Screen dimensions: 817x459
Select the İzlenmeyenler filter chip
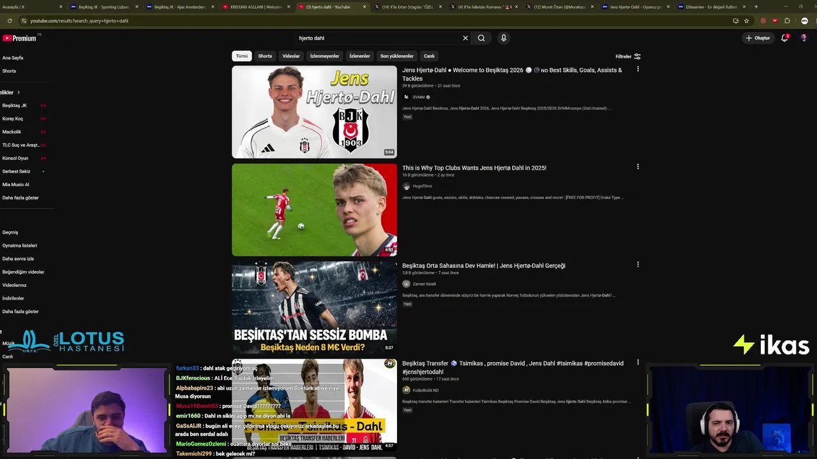(x=325, y=56)
